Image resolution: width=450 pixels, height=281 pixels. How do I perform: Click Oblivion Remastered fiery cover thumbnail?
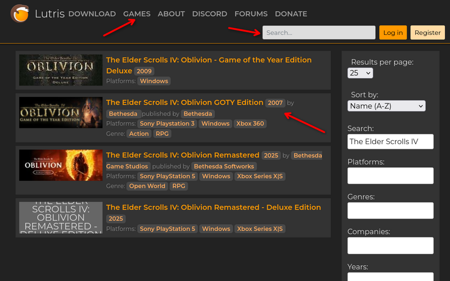(61, 165)
